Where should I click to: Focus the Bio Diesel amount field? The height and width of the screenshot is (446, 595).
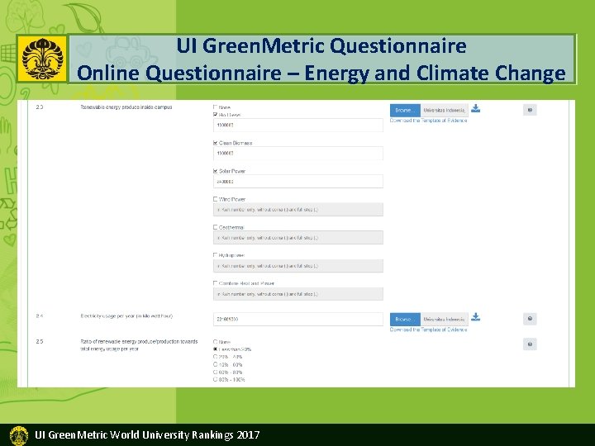[x=297, y=126]
